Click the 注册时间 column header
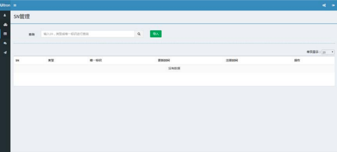The width and height of the screenshot is (337, 152). (232, 61)
